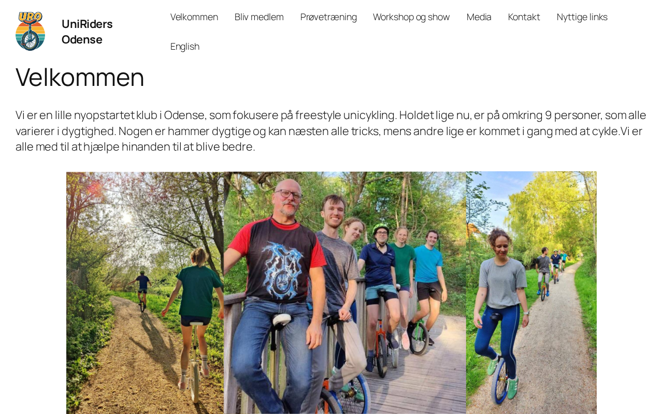Select Prøvetræning in the navigation
This screenshot has height=414, width=663.
coord(328,17)
